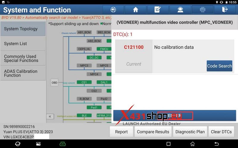This screenshot has height=148, width=238.
Task: Go to the Home icon in toolbar
Action: point(136,10)
